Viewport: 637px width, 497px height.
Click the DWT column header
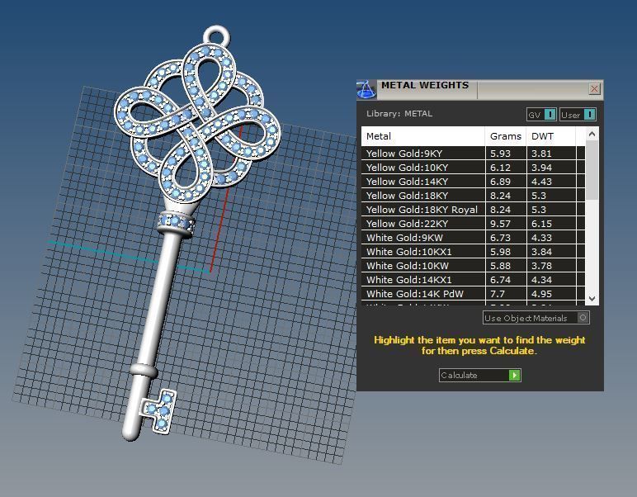coord(550,136)
